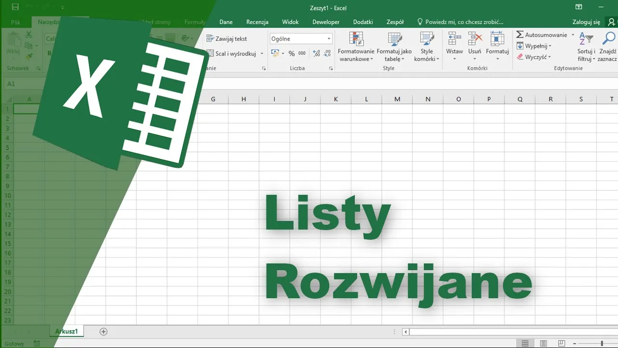The width and height of the screenshot is (618, 348).
Task: Click increase decimal places icon
Action: (x=316, y=54)
